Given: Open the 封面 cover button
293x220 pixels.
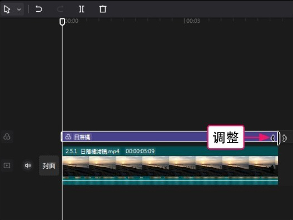Looking at the screenshot, I should pyautogui.click(x=49, y=166).
